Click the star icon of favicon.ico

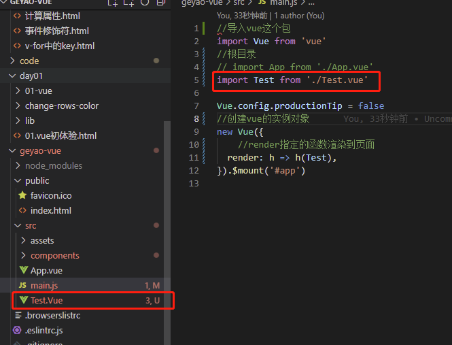pyautogui.click(x=22, y=195)
